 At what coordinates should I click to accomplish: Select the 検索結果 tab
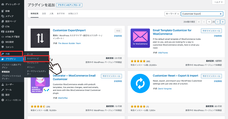tap(34, 14)
